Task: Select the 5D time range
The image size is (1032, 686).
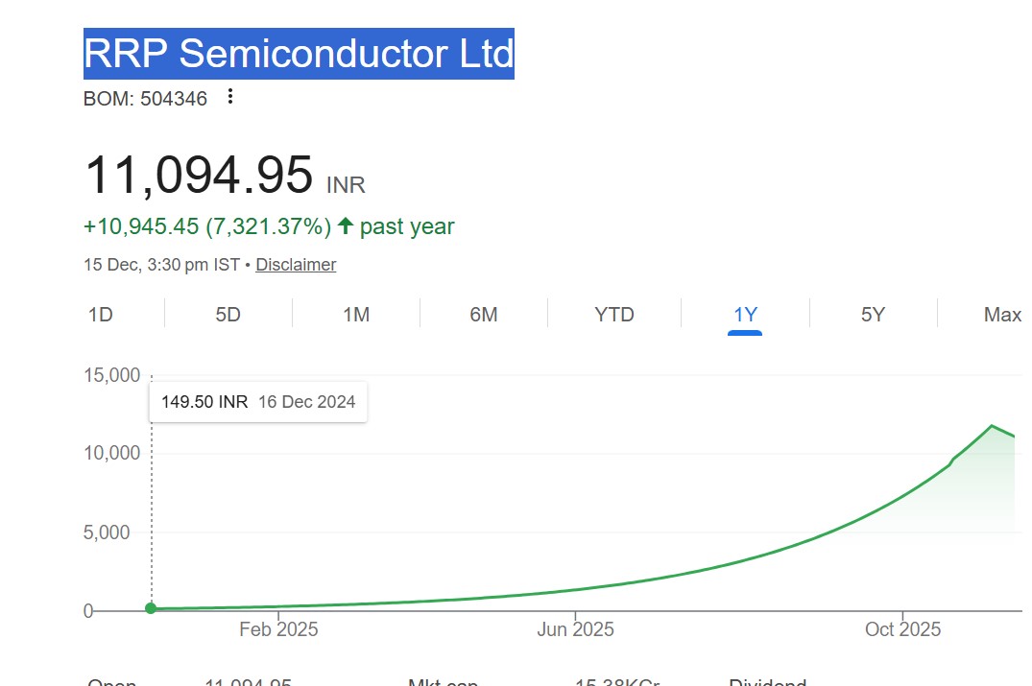Action: pyautogui.click(x=228, y=314)
